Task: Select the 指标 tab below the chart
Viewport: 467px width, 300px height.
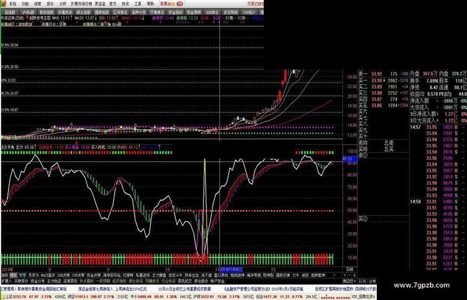Action: [4, 275]
